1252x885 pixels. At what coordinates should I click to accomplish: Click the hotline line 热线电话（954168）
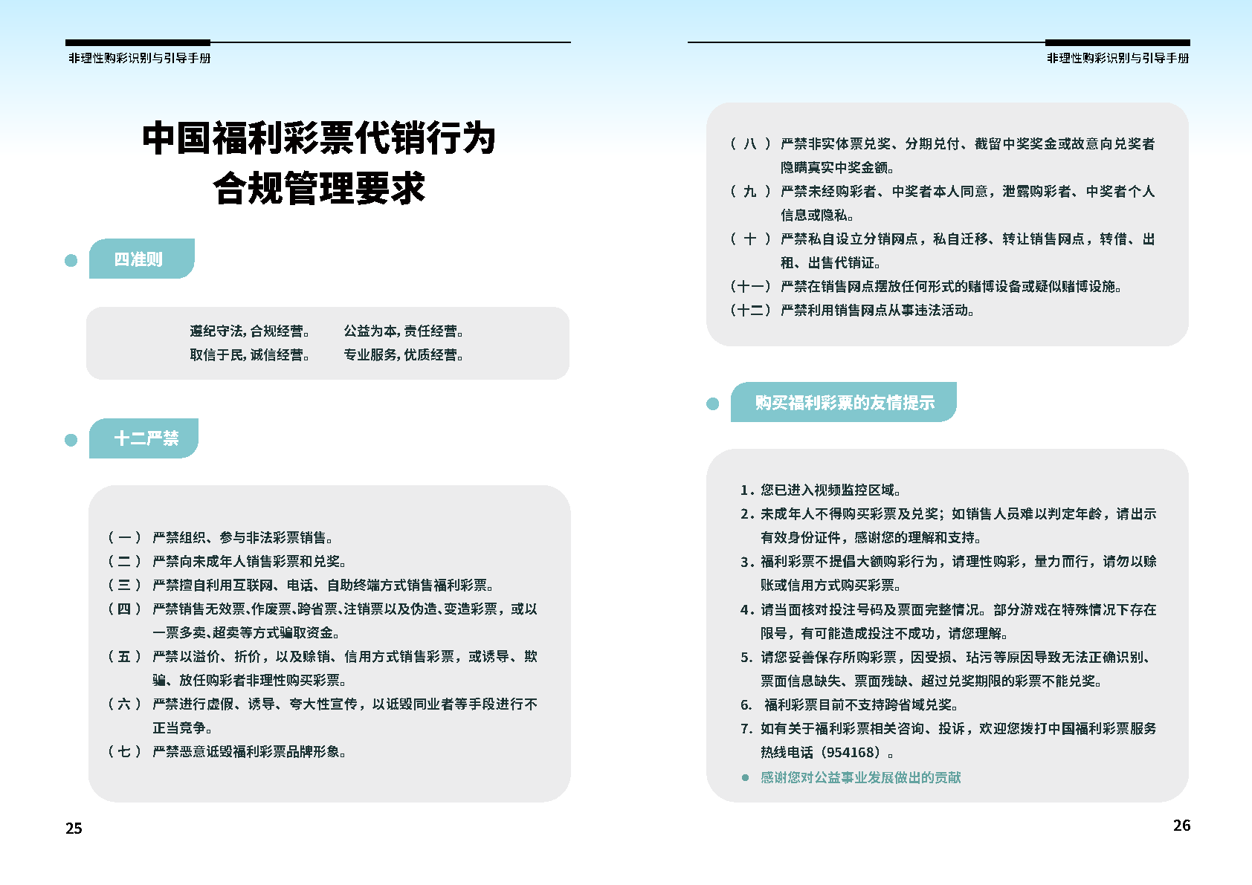click(x=827, y=752)
